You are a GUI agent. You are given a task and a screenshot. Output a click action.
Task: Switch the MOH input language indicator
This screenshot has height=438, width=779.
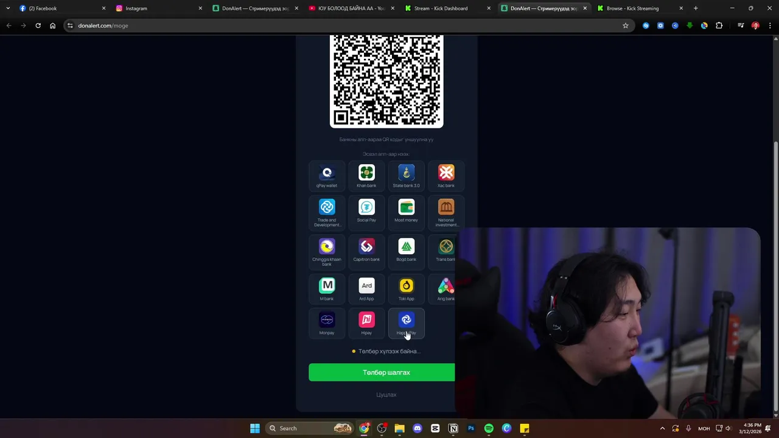click(x=704, y=428)
